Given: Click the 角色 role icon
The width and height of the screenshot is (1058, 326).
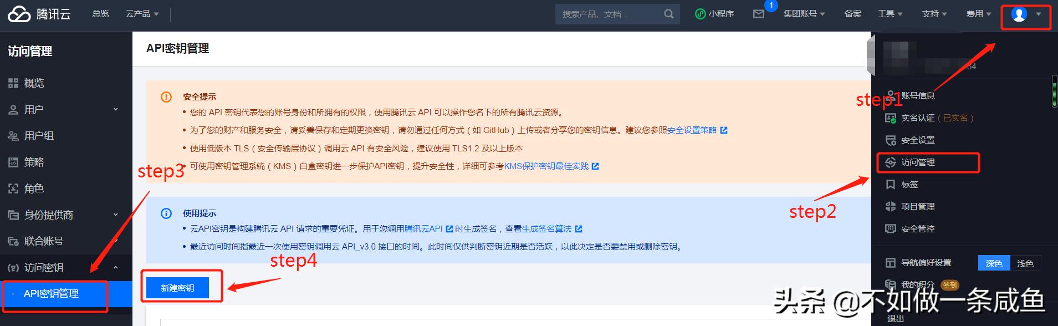Looking at the screenshot, I should (13, 189).
